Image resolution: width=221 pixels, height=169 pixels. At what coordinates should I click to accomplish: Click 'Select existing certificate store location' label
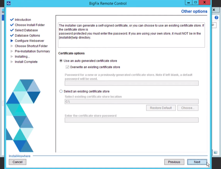click(x=93, y=97)
